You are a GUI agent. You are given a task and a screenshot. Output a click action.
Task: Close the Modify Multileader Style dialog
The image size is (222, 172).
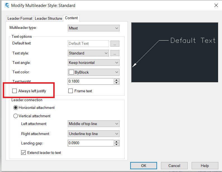(216, 5)
